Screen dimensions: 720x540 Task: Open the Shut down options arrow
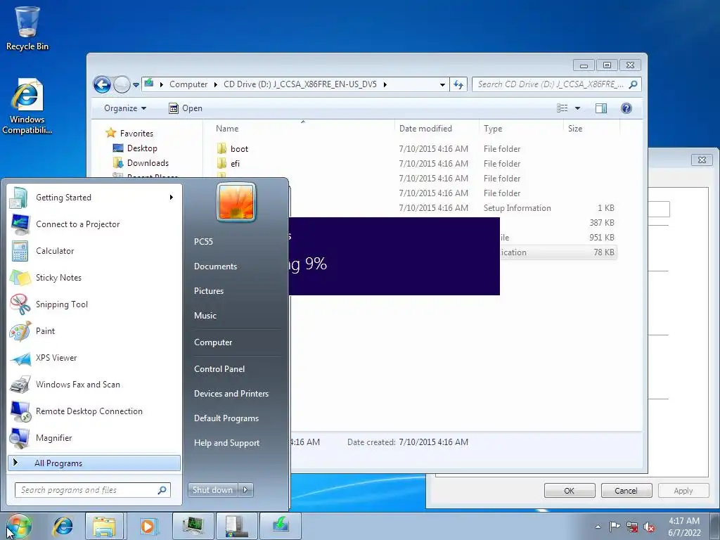(x=245, y=490)
